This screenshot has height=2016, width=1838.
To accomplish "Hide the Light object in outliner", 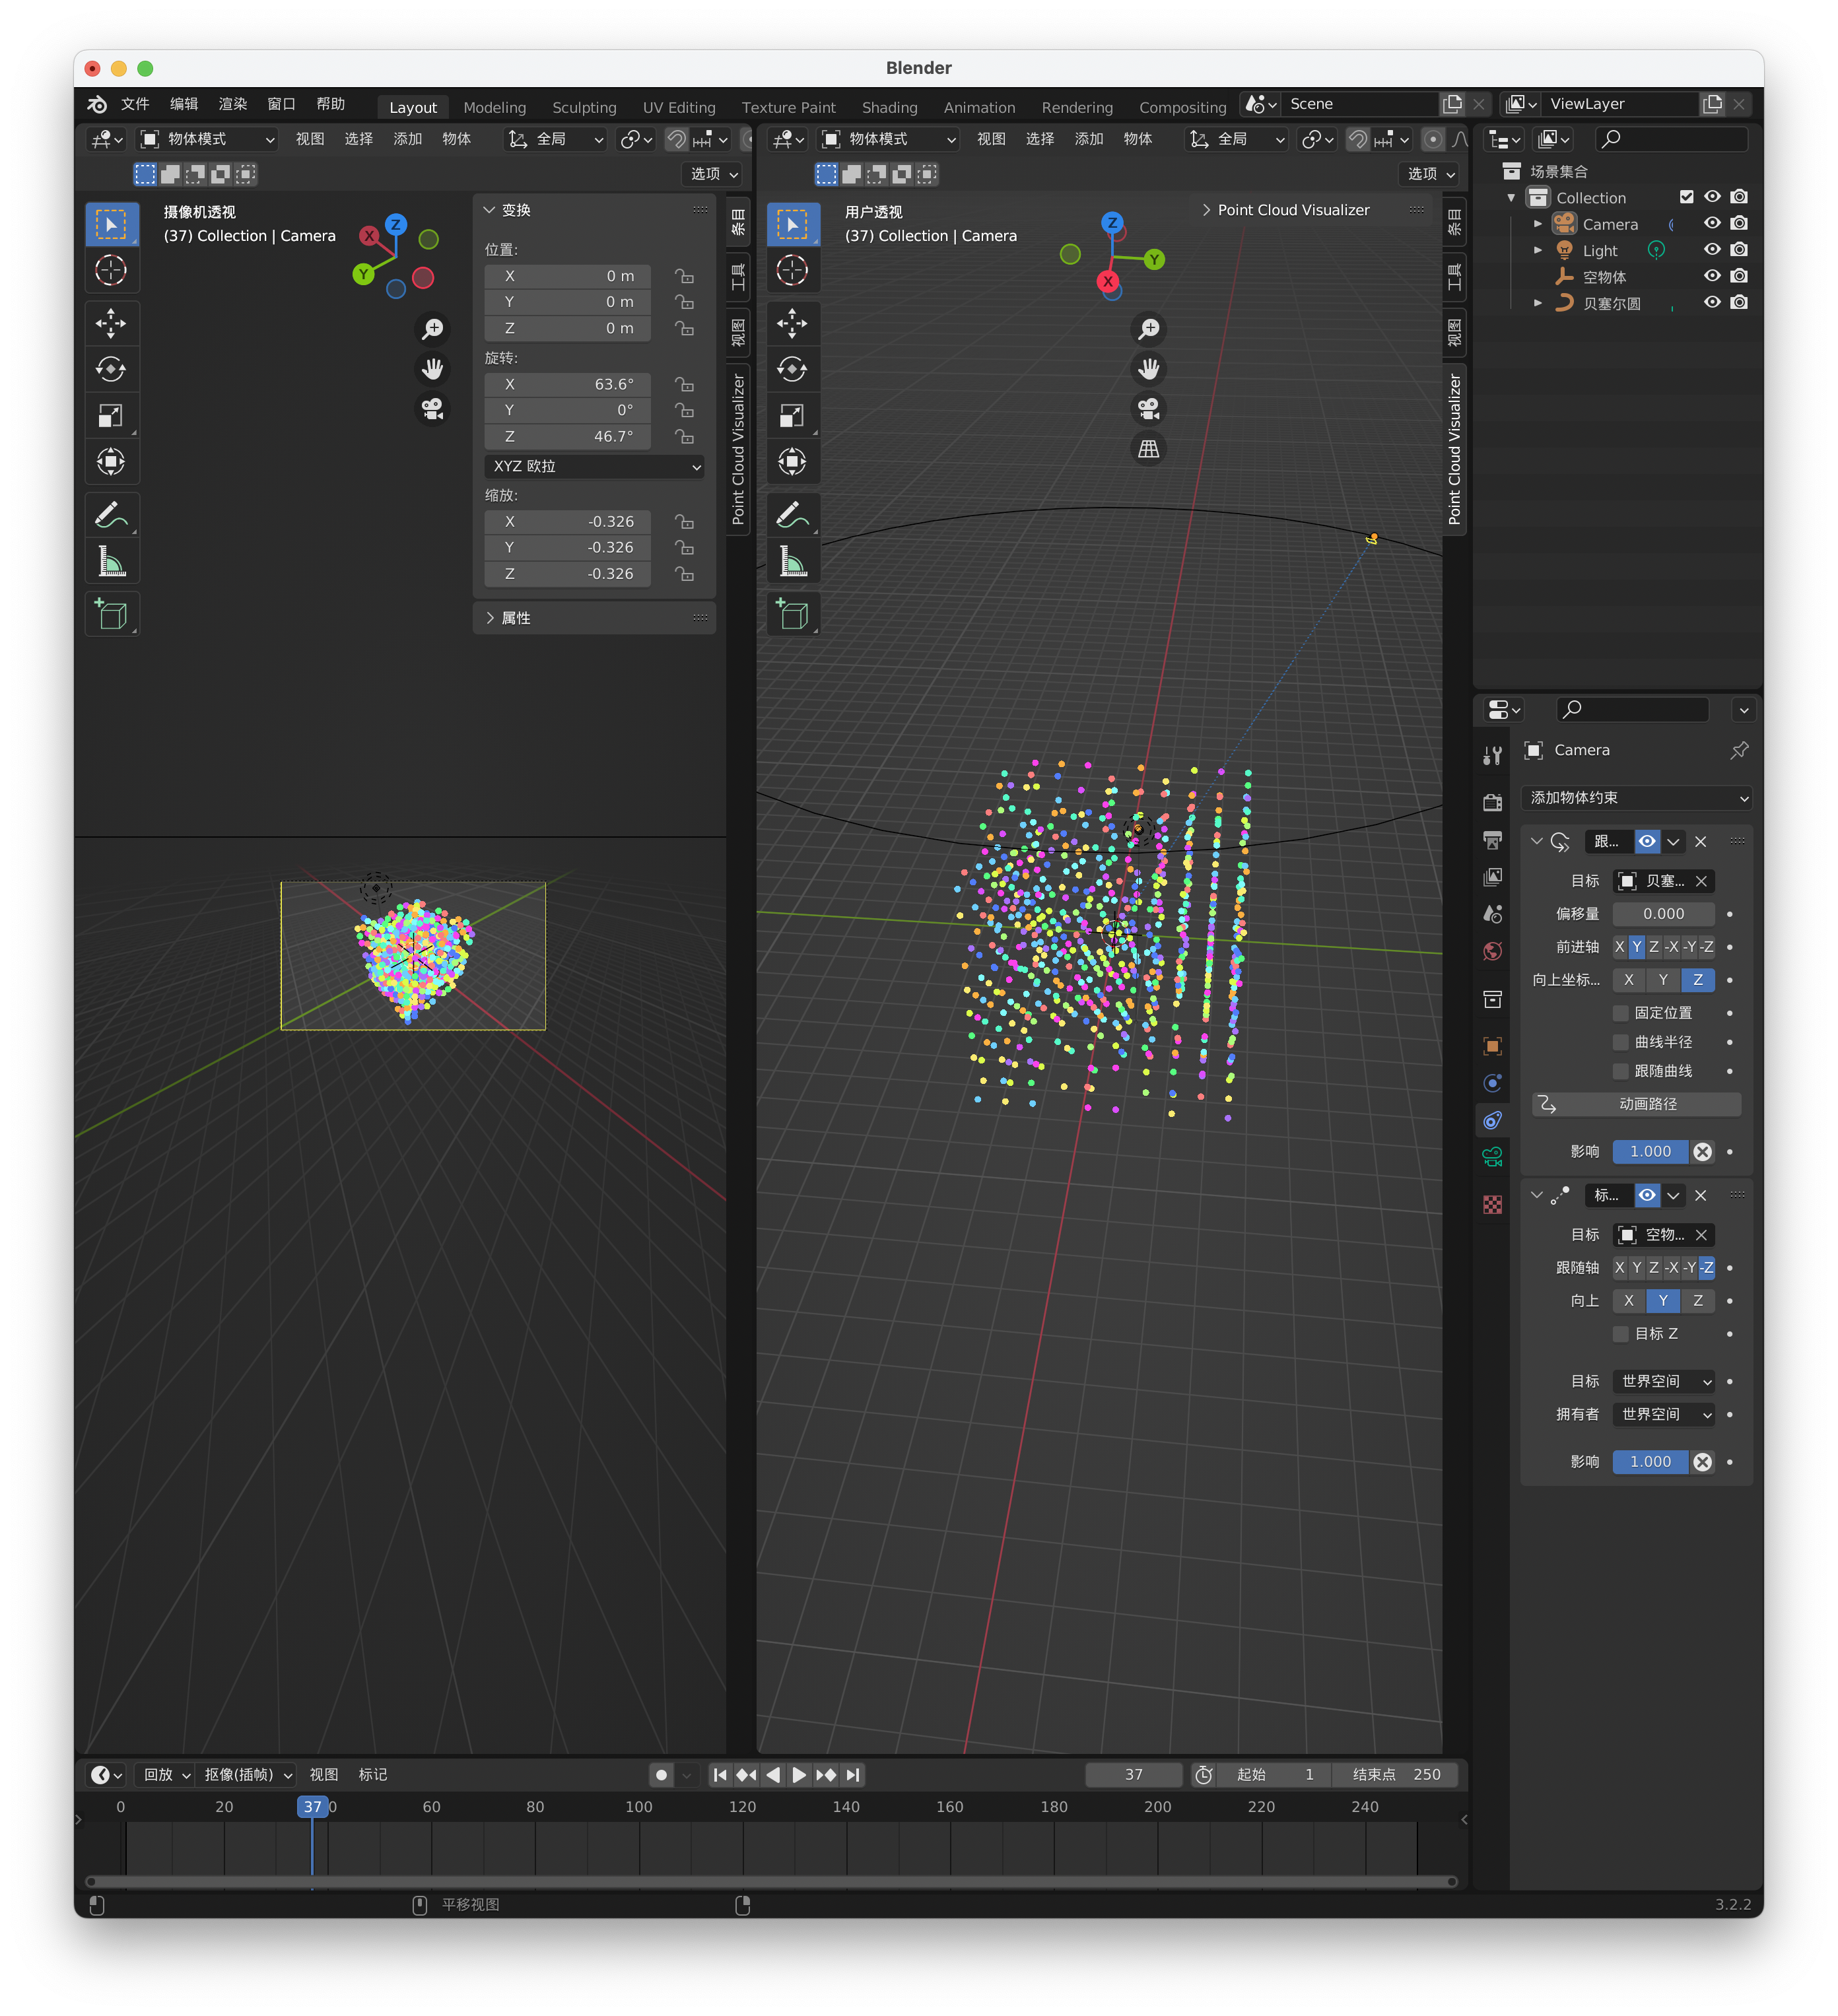I will (1712, 250).
